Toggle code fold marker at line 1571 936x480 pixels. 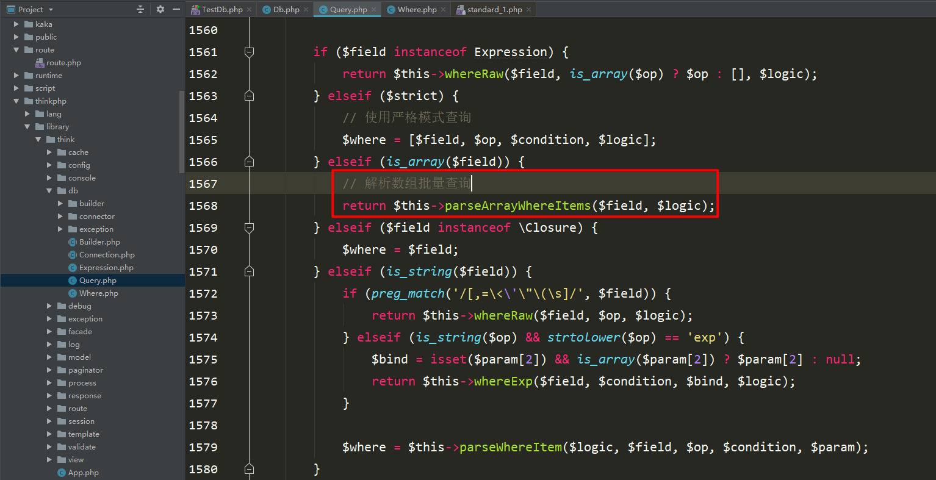click(249, 271)
